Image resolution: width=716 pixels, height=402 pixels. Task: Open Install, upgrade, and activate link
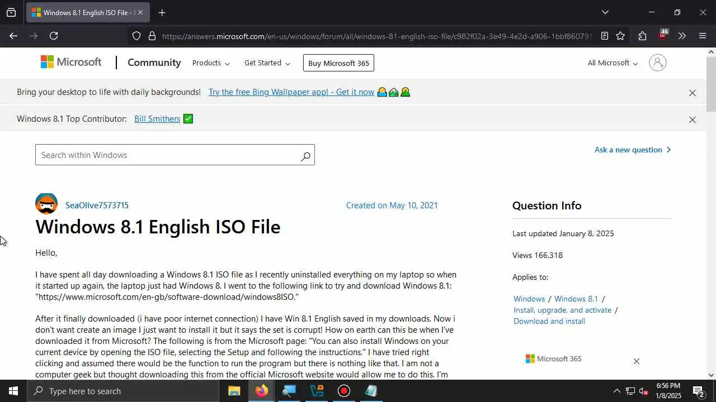tap(563, 310)
